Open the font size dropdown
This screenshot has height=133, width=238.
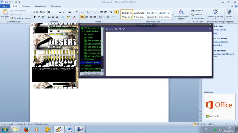pyautogui.click(x=57, y=12)
